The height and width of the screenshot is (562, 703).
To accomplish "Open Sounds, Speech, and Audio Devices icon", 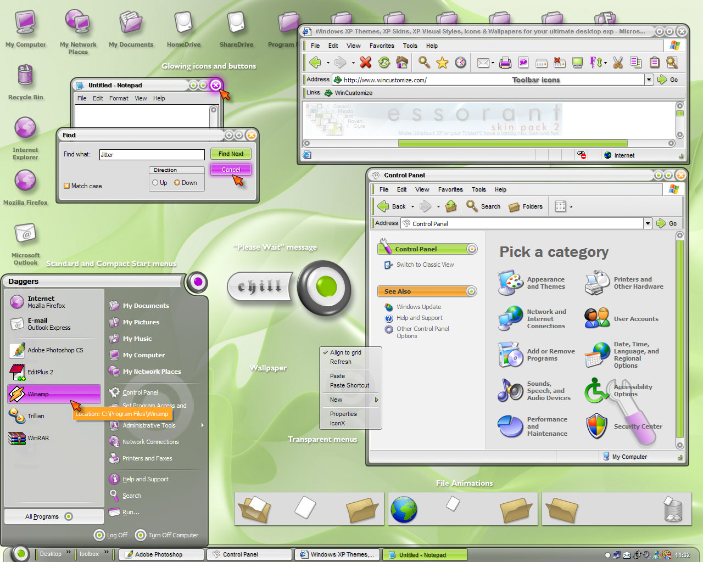I will [511, 390].
